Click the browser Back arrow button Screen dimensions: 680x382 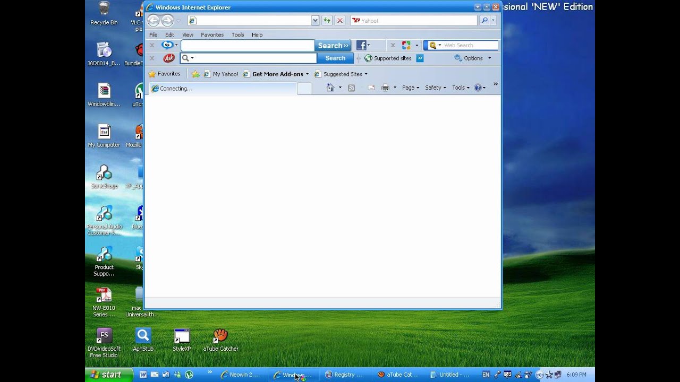[153, 21]
